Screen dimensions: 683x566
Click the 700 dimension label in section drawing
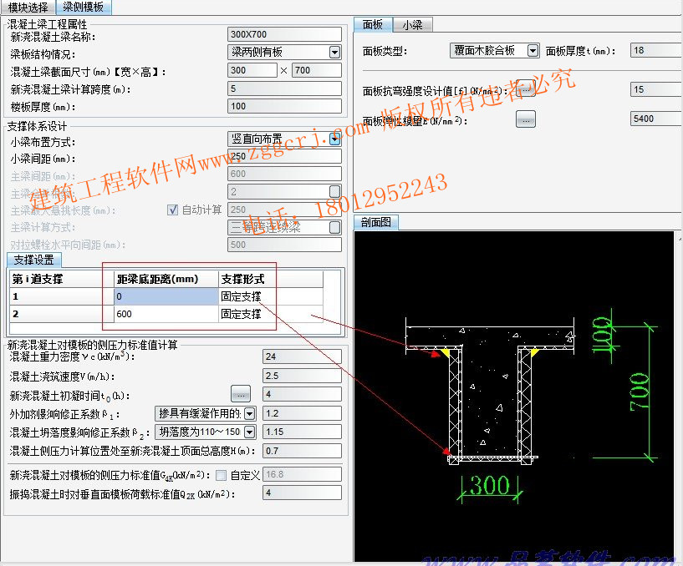640,392
